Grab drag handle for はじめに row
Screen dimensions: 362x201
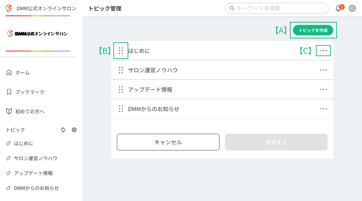[121, 51]
